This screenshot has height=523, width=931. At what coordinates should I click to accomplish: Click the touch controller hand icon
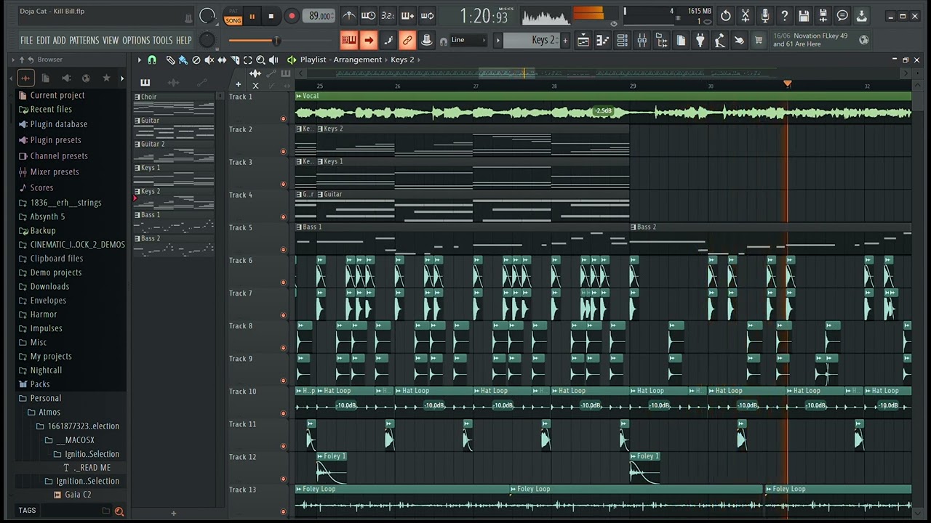click(x=739, y=41)
